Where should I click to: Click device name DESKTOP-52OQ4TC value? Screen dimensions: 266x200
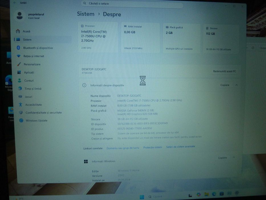click(x=129, y=96)
